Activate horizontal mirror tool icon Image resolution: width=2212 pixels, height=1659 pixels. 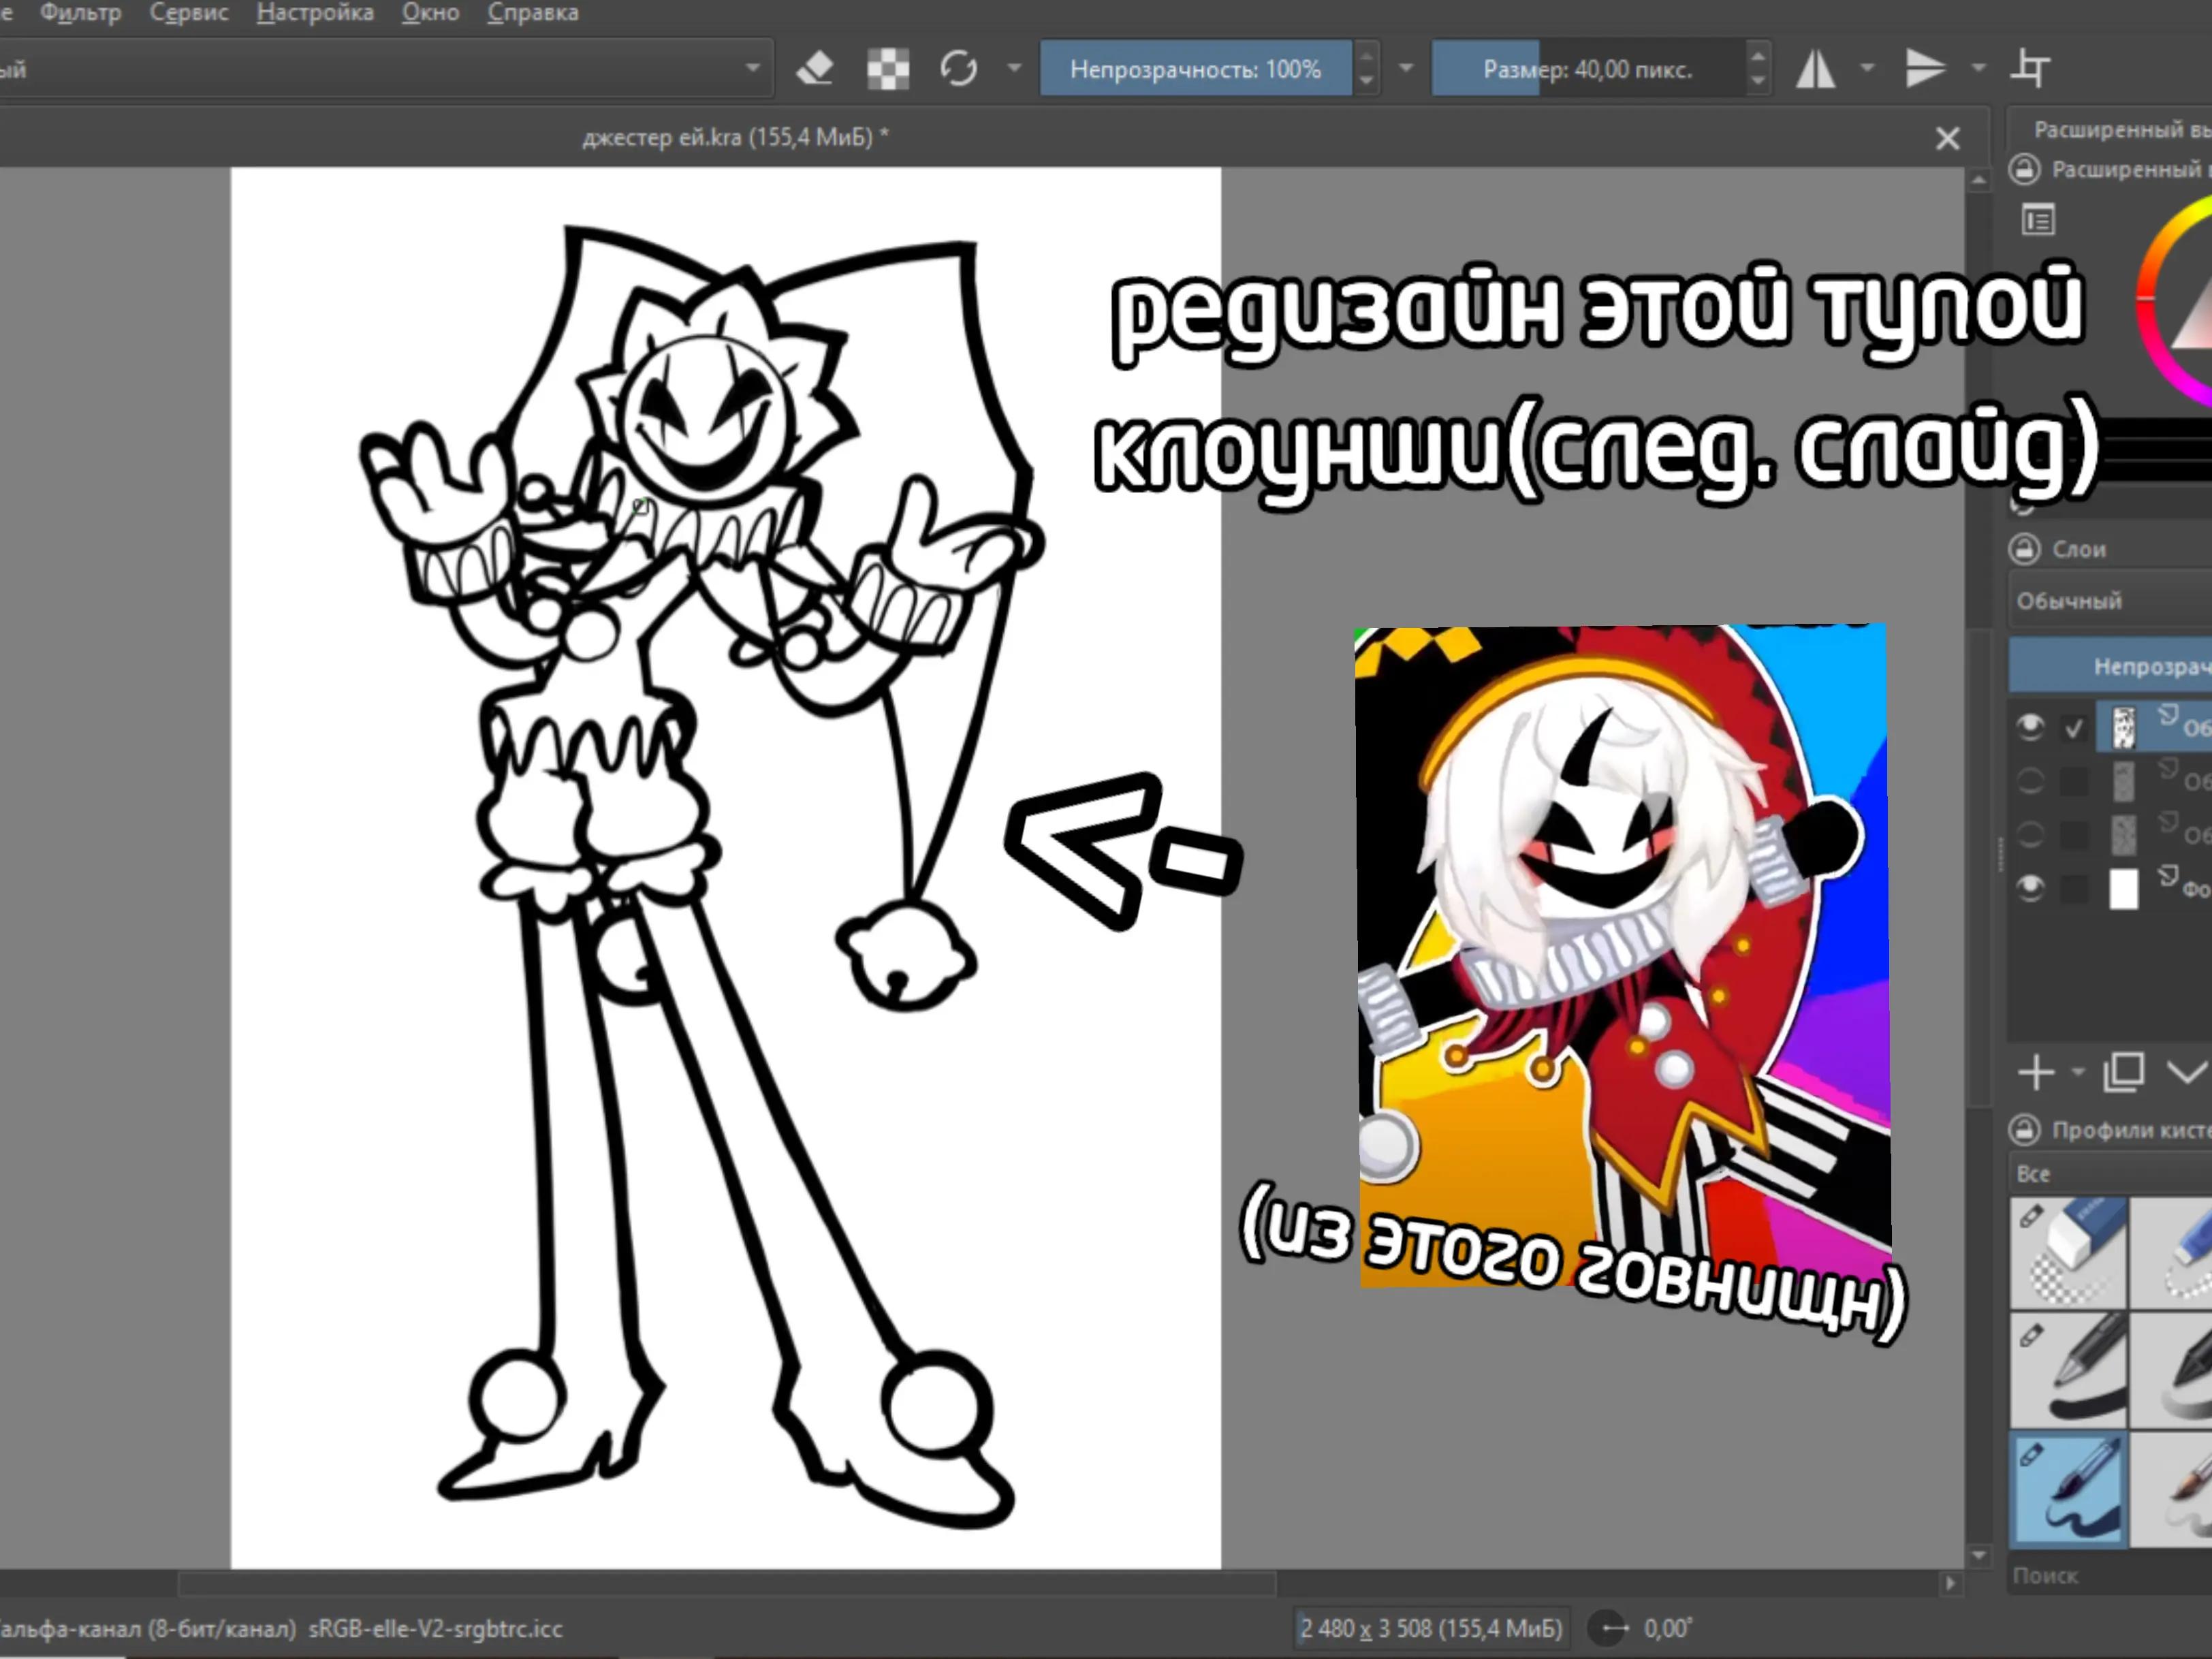click(x=1816, y=69)
